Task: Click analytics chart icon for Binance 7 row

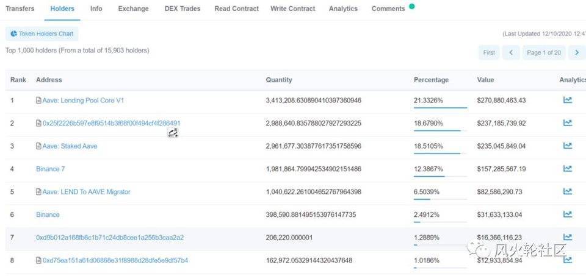Action: [567, 169]
